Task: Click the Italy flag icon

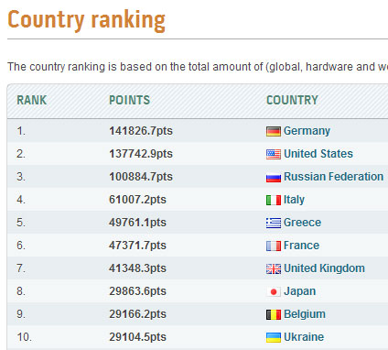Action: pyautogui.click(x=274, y=201)
